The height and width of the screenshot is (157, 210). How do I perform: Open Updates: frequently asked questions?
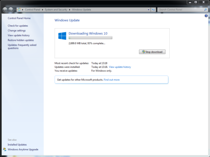[x=22, y=46]
